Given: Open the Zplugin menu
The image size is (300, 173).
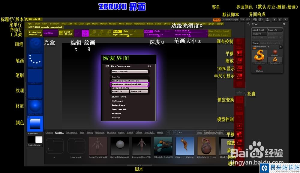Looking at the screenshot, I should point(211,24).
